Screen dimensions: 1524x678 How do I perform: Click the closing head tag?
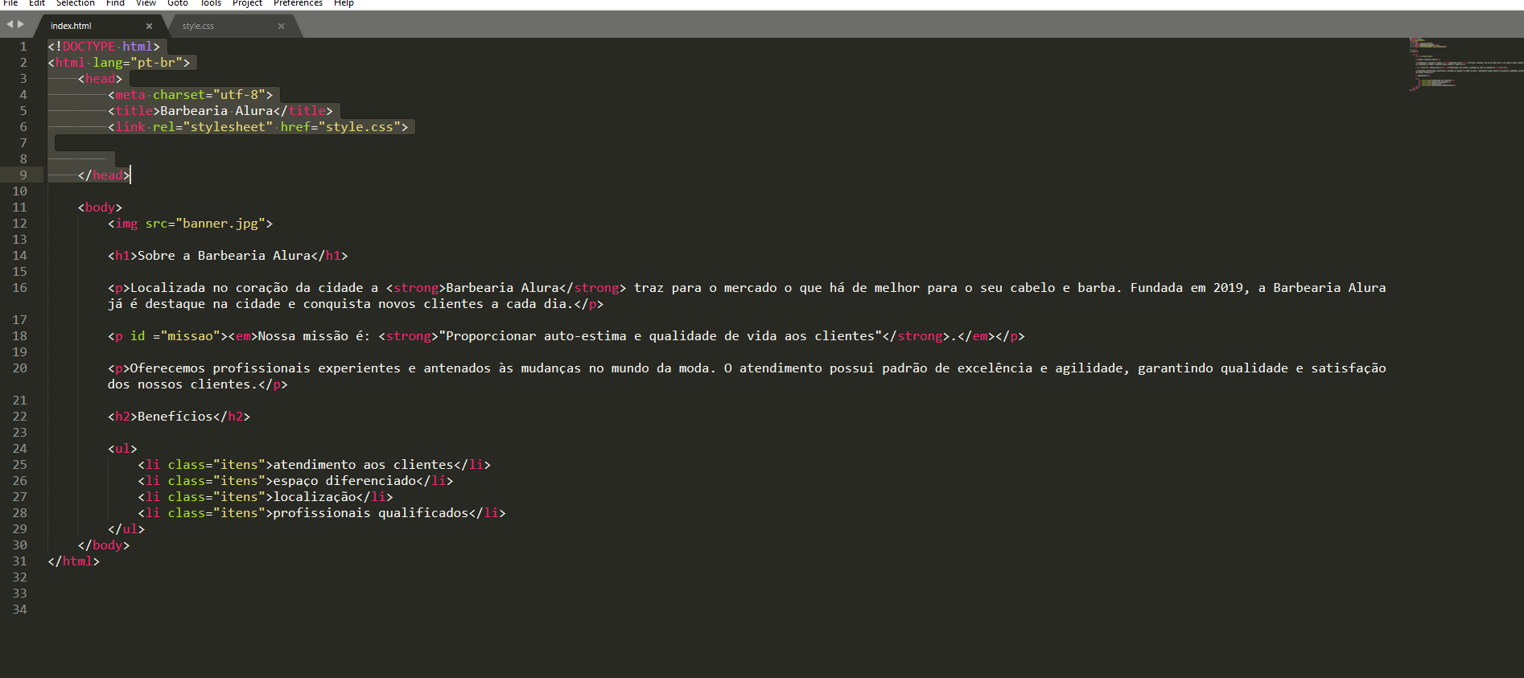(x=104, y=175)
